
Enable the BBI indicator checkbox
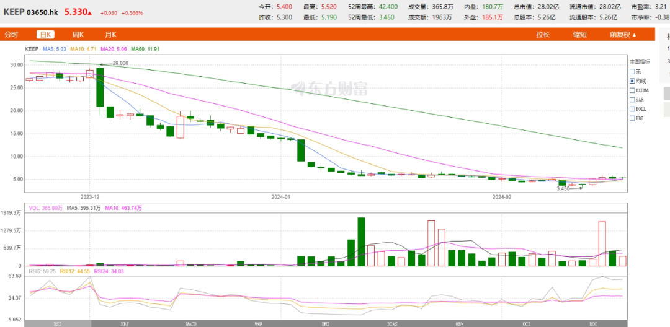pos(632,118)
